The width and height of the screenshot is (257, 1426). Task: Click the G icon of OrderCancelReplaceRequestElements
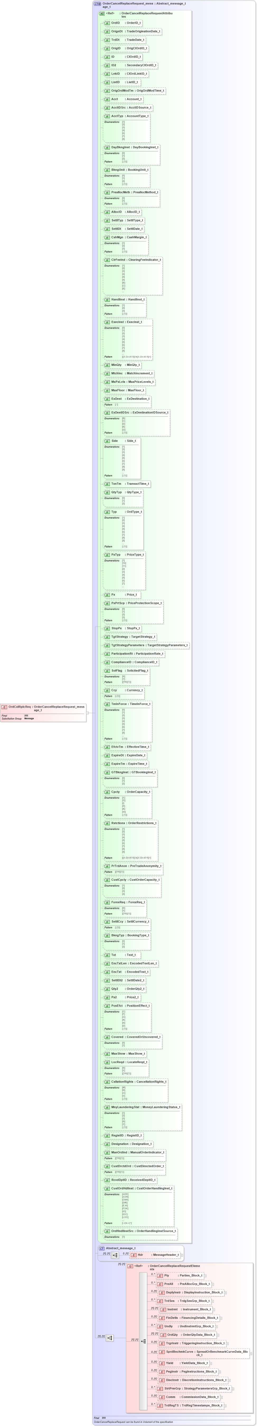130,1266
